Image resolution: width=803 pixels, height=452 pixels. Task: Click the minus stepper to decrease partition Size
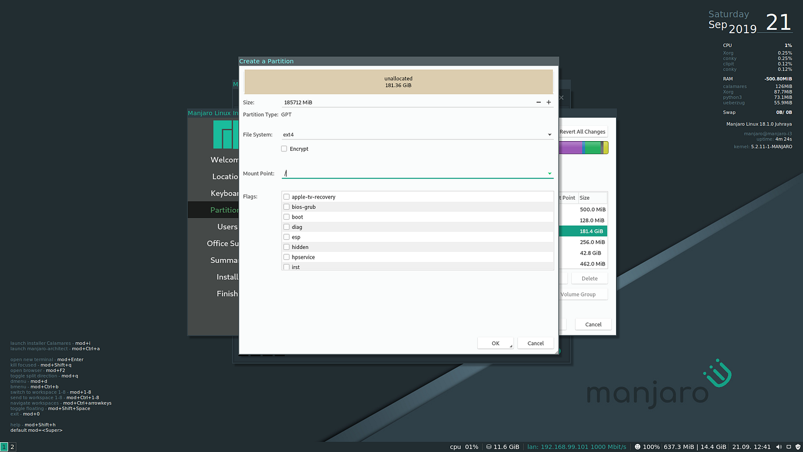(538, 102)
